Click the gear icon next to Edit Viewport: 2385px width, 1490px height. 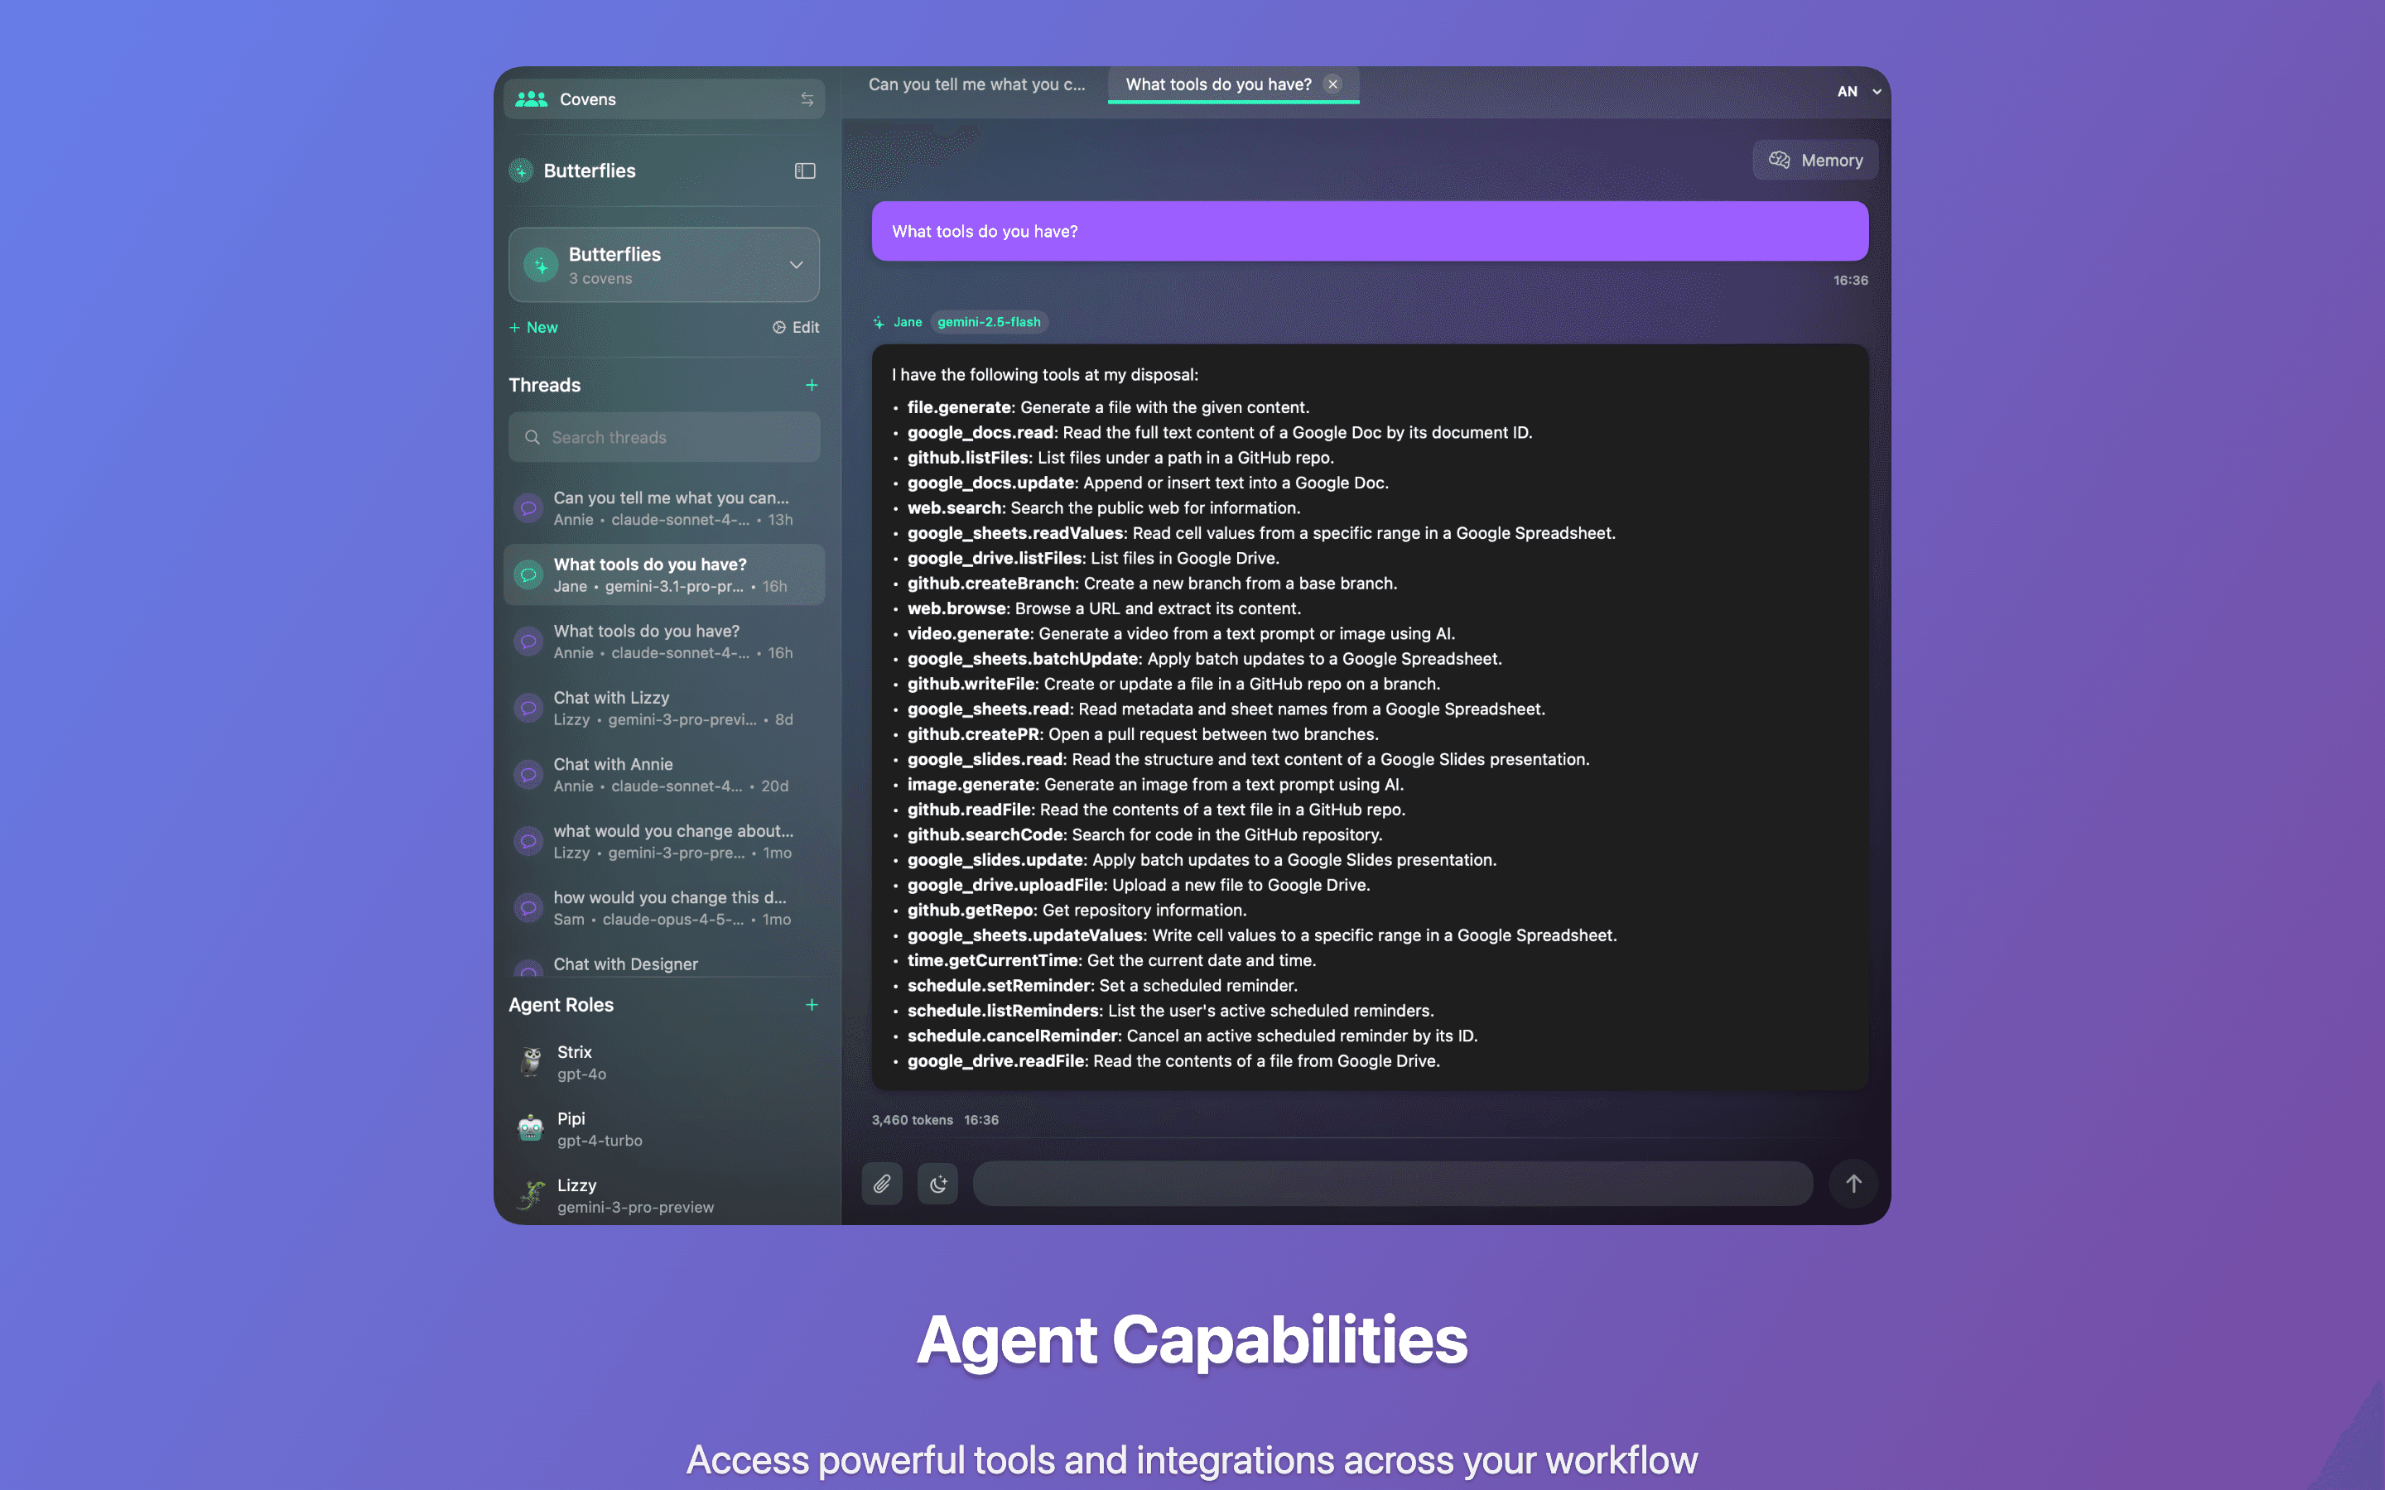[x=778, y=327]
